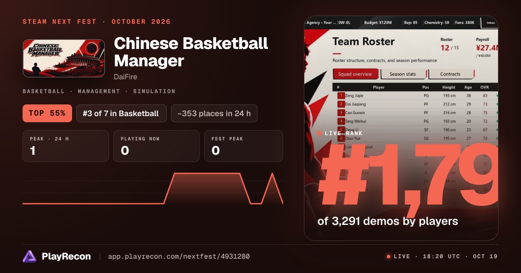Click the STEAM NEXT FEST · OCTOBER 2026 label

click(x=96, y=22)
